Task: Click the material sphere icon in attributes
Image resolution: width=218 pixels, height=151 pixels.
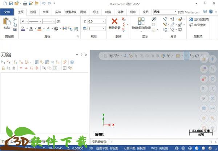Action: pyautogui.click(x=56, y=28)
